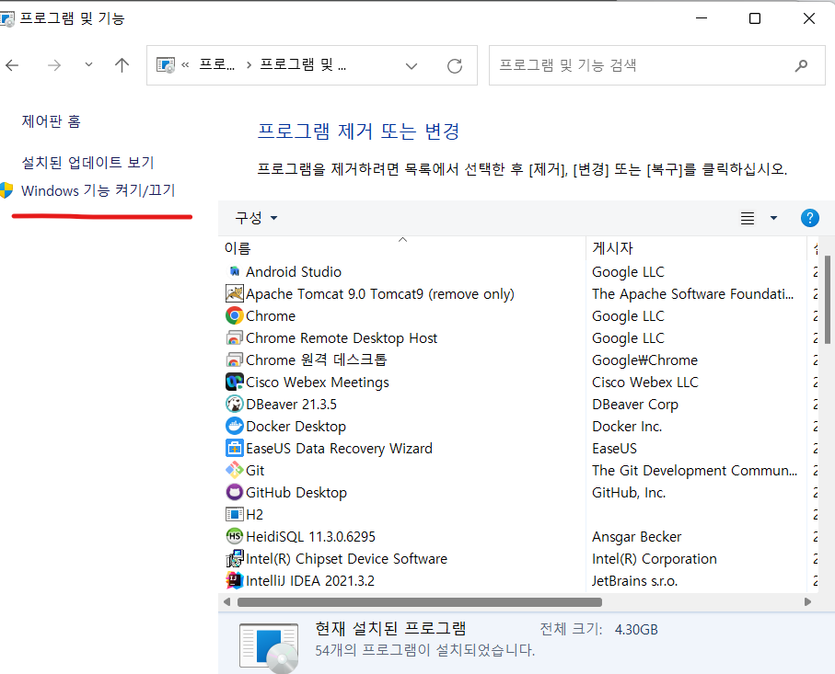Screen dimensions: 835x674
Task: Select the IntelliJ IDEA 2021.3.2 entry
Action: (310, 581)
